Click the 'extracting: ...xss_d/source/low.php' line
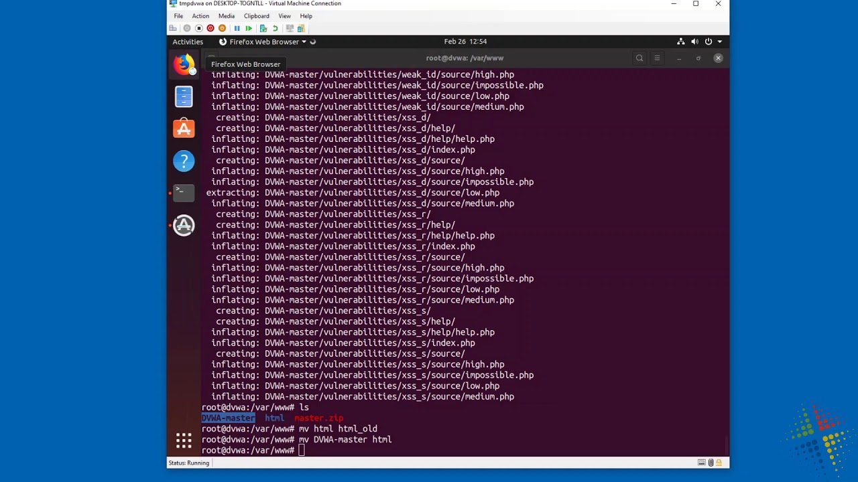Screen dimensions: 858x482 (x=353, y=193)
